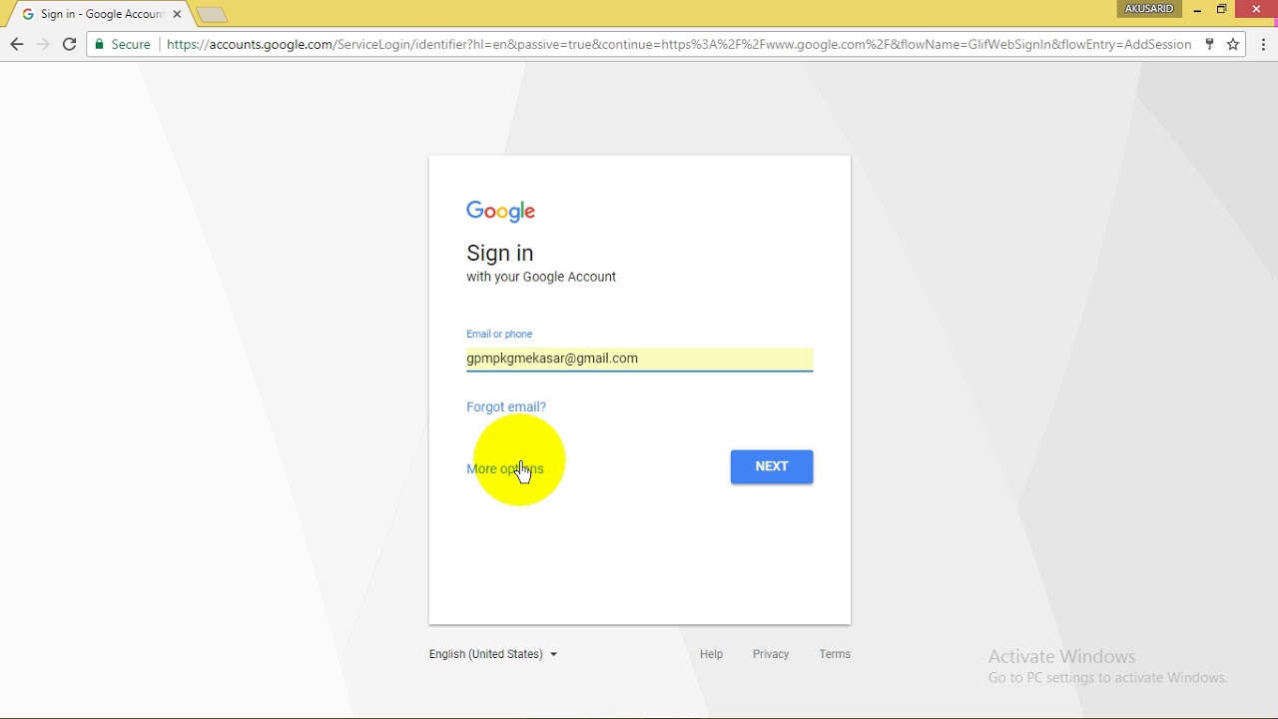The image size is (1278, 719).
Task: Go back using the browser back arrow
Action: click(x=16, y=44)
